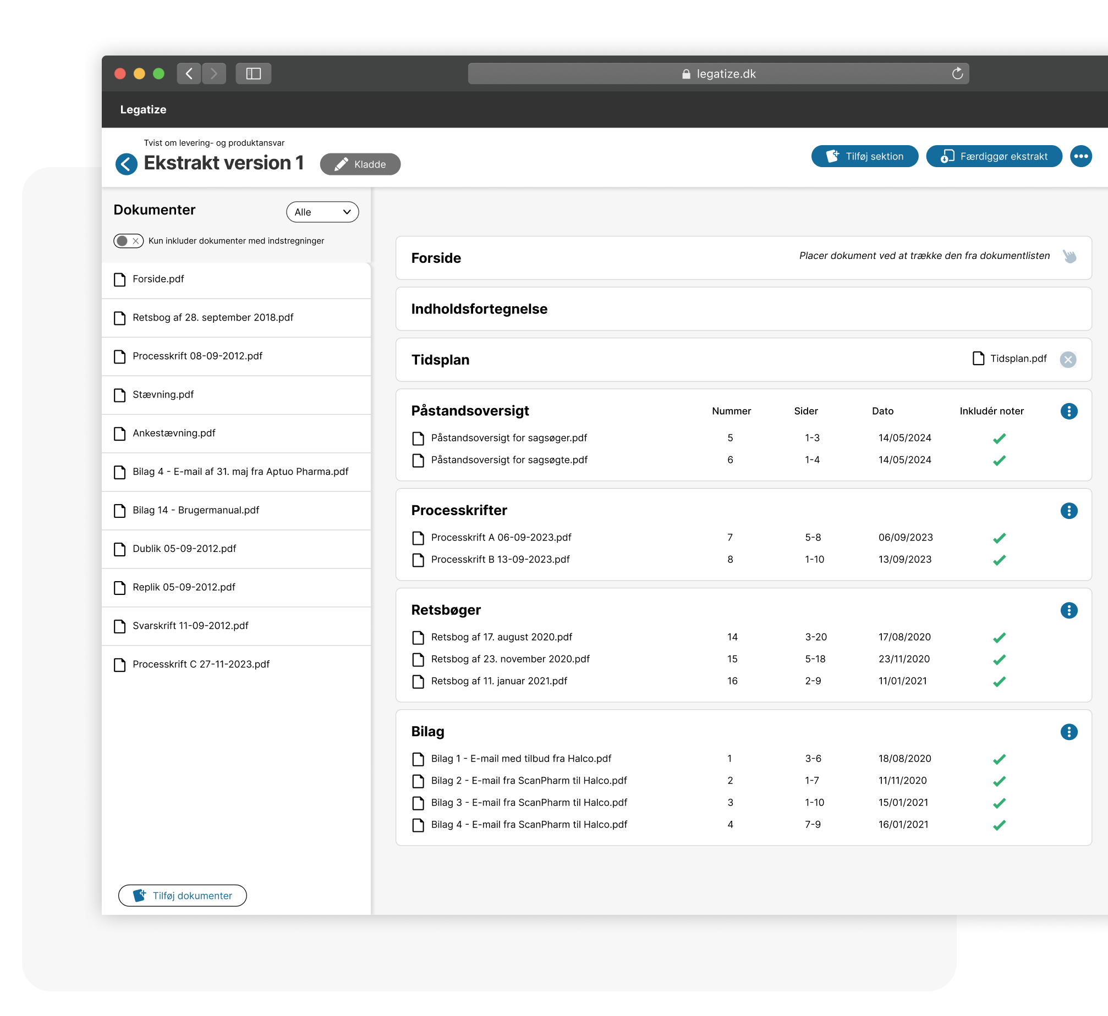Image resolution: width=1108 pixels, height=1016 pixels.
Task: Remove Tidsplan.pdf from the Tidsplan section
Action: [1068, 360]
